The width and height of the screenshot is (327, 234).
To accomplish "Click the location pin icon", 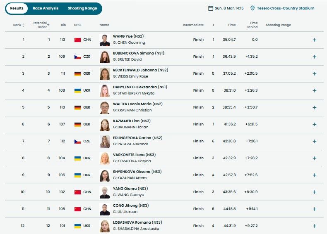I will (x=252, y=8).
